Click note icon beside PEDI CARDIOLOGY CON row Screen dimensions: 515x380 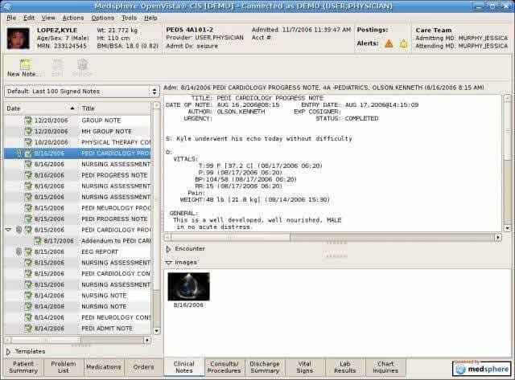tap(28, 273)
